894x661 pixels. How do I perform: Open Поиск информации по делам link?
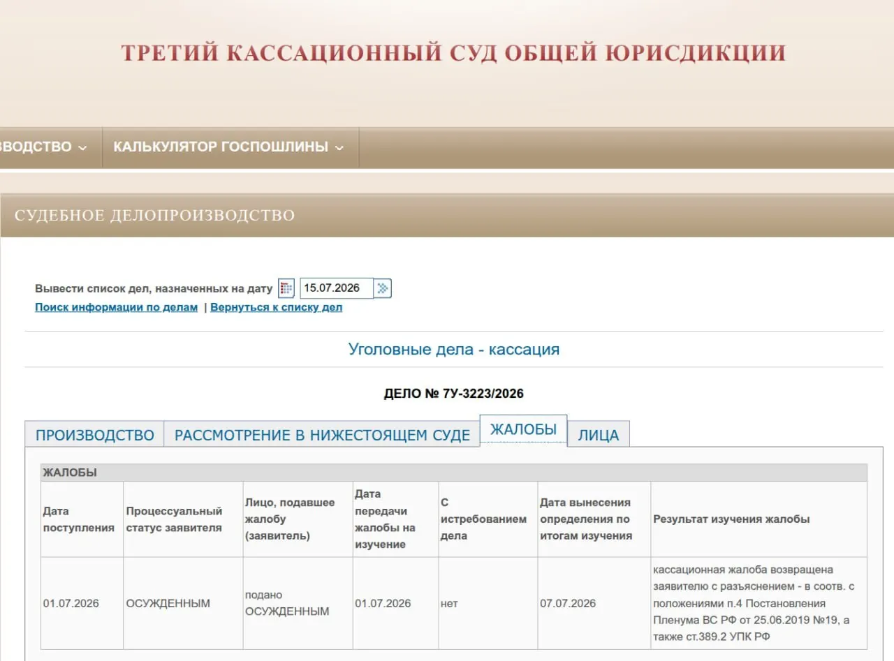point(116,307)
